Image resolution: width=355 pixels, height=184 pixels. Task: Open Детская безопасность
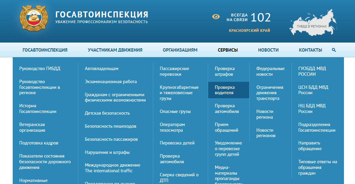(107, 113)
